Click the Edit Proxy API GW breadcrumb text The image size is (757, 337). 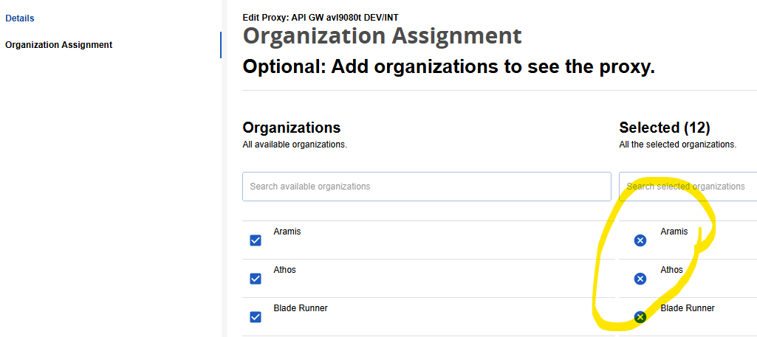tap(321, 18)
